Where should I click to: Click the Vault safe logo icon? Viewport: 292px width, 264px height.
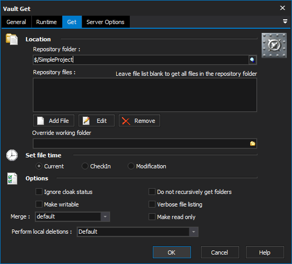tap(274, 45)
